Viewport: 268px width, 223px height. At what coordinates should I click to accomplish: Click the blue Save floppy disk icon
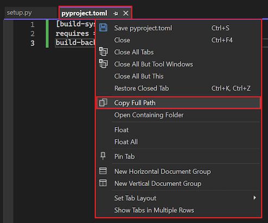pos(103,28)
